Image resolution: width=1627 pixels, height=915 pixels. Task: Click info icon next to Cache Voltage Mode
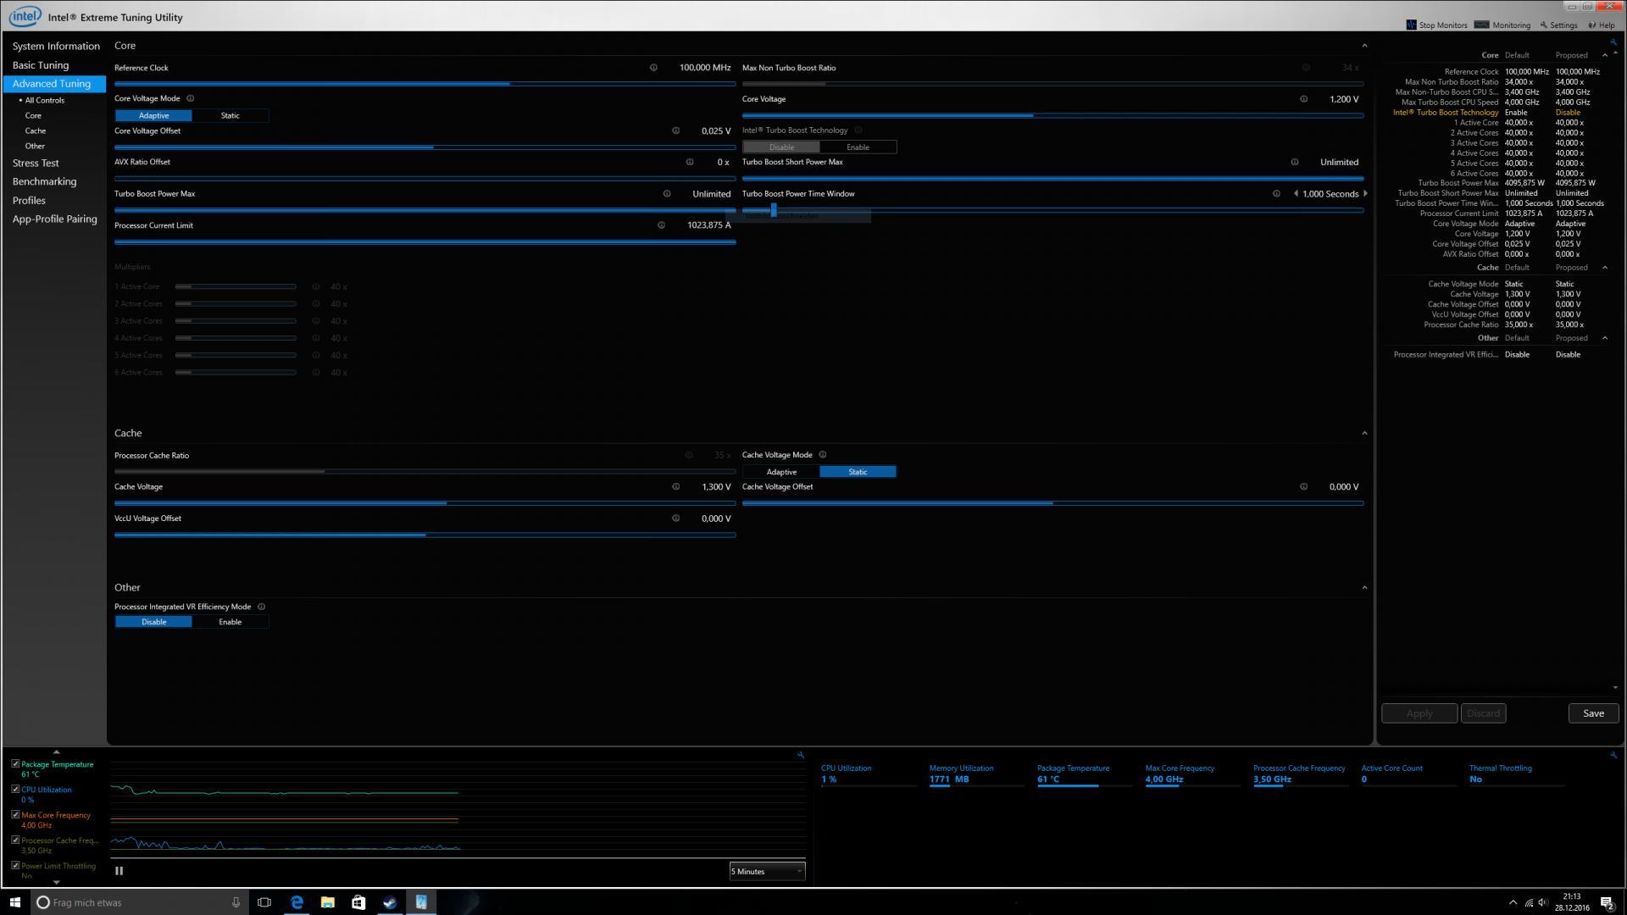click(822, 455)
